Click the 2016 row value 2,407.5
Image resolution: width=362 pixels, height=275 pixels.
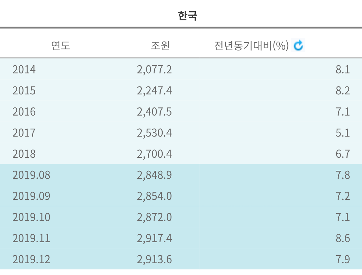(x=154, y=112)
